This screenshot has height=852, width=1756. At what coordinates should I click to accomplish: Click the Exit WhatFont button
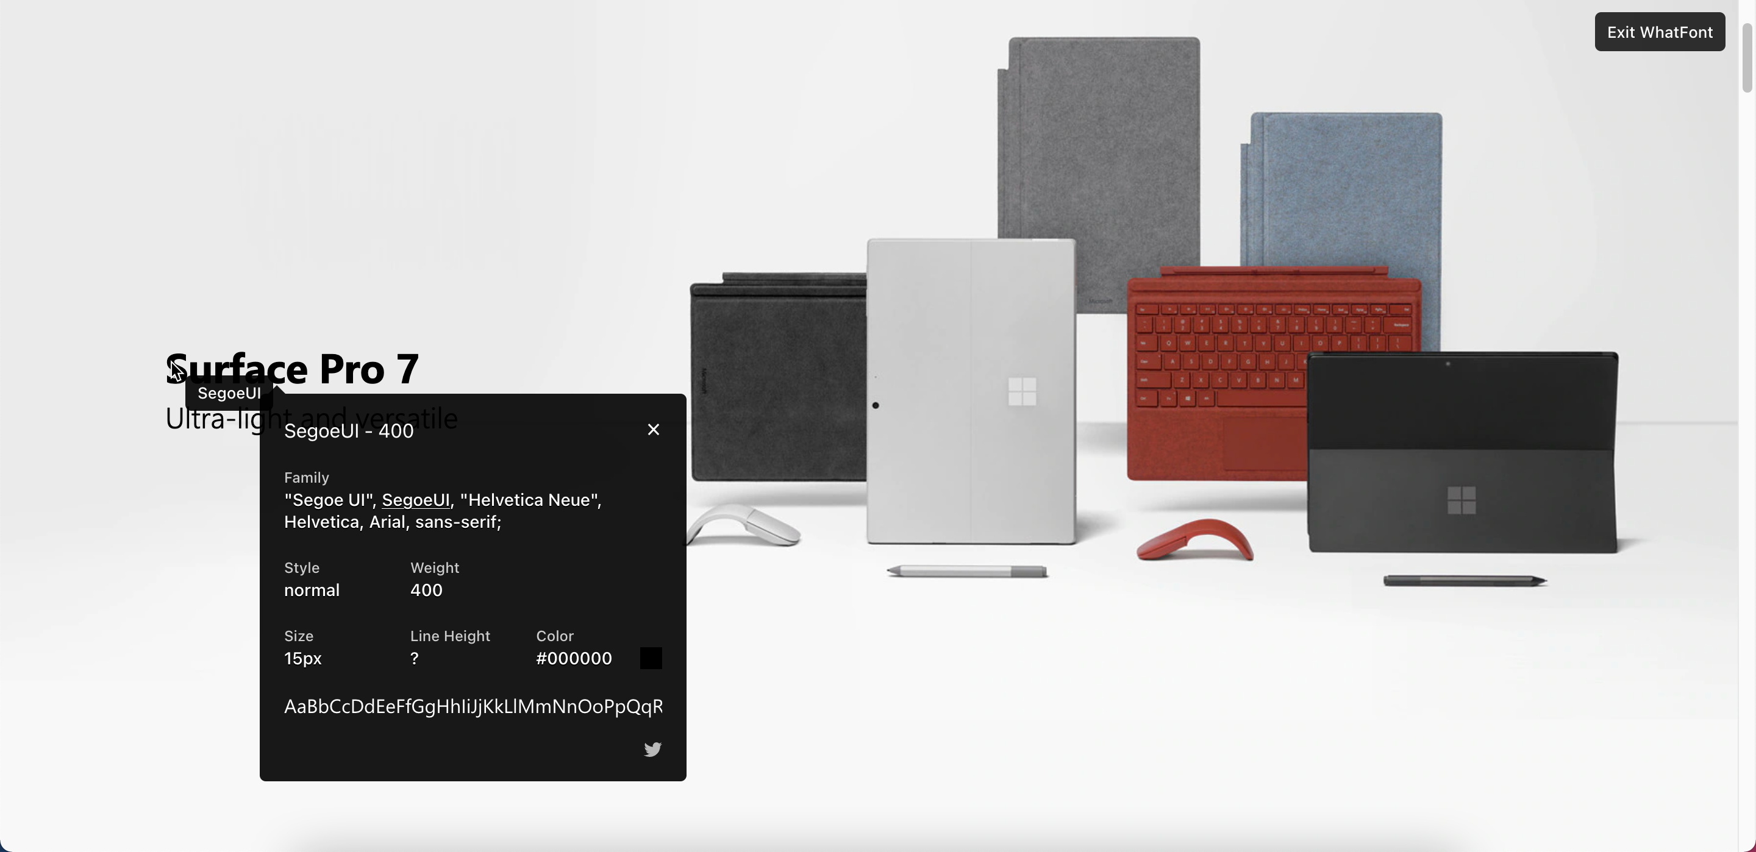(x=1659, y=32)
